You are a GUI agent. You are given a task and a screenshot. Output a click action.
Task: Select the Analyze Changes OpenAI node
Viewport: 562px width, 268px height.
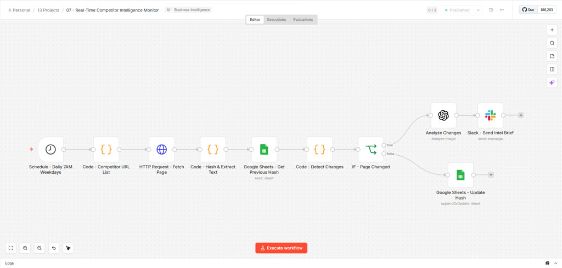click(x=443, y=115)
